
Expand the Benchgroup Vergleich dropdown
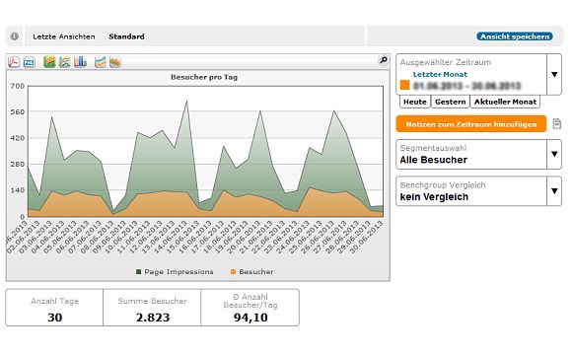(554, 191)
